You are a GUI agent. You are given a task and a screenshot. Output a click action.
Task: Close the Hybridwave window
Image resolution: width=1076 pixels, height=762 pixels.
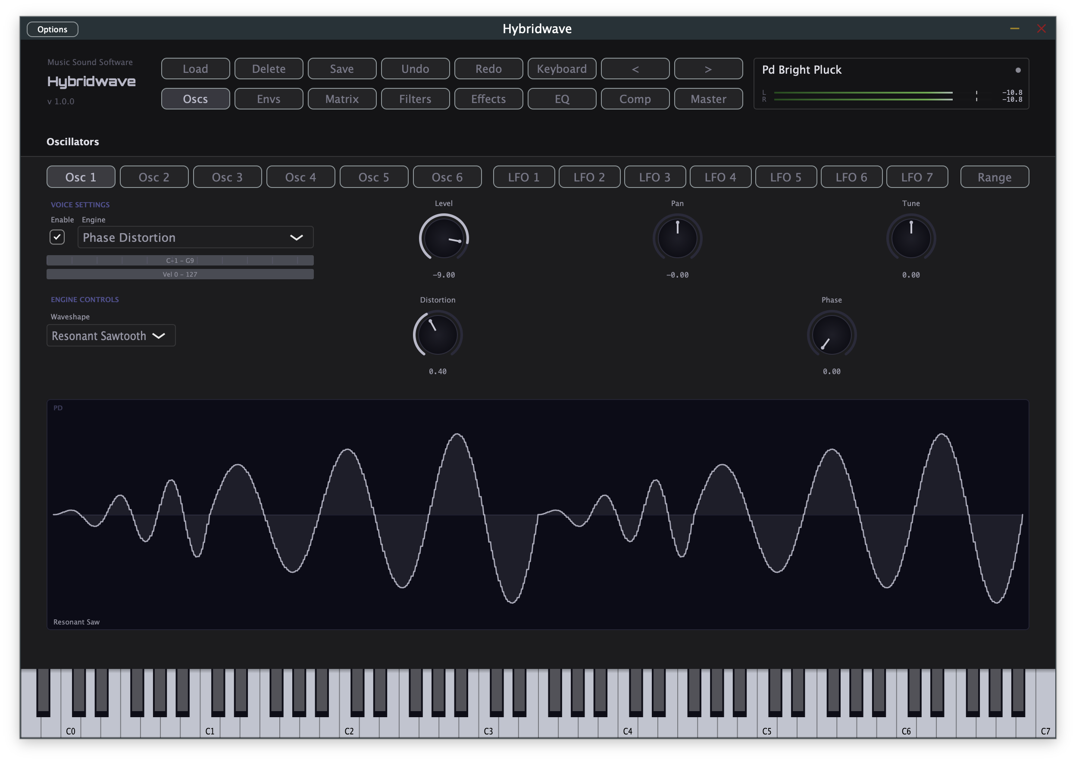coord(1040,28)
